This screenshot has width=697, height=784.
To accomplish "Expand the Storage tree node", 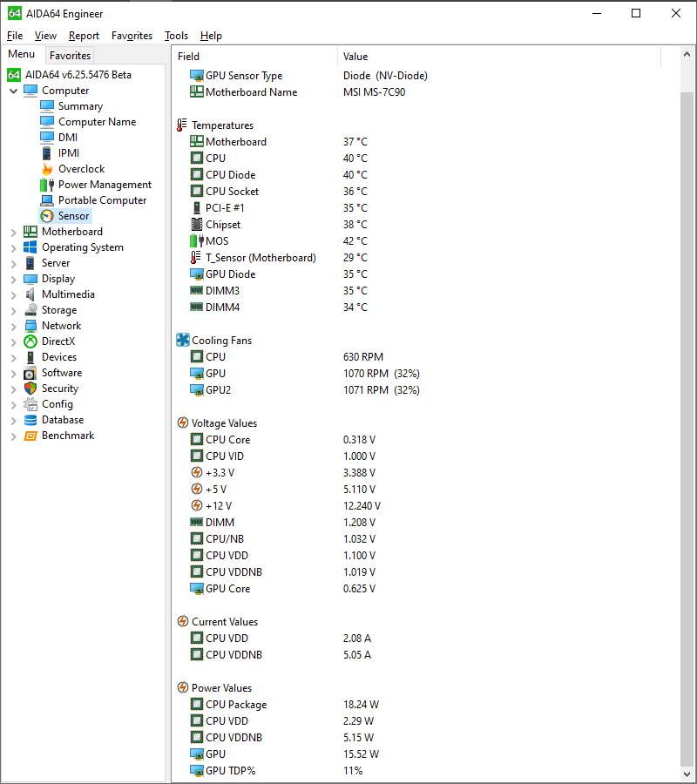I will click(x=13, y=310).
